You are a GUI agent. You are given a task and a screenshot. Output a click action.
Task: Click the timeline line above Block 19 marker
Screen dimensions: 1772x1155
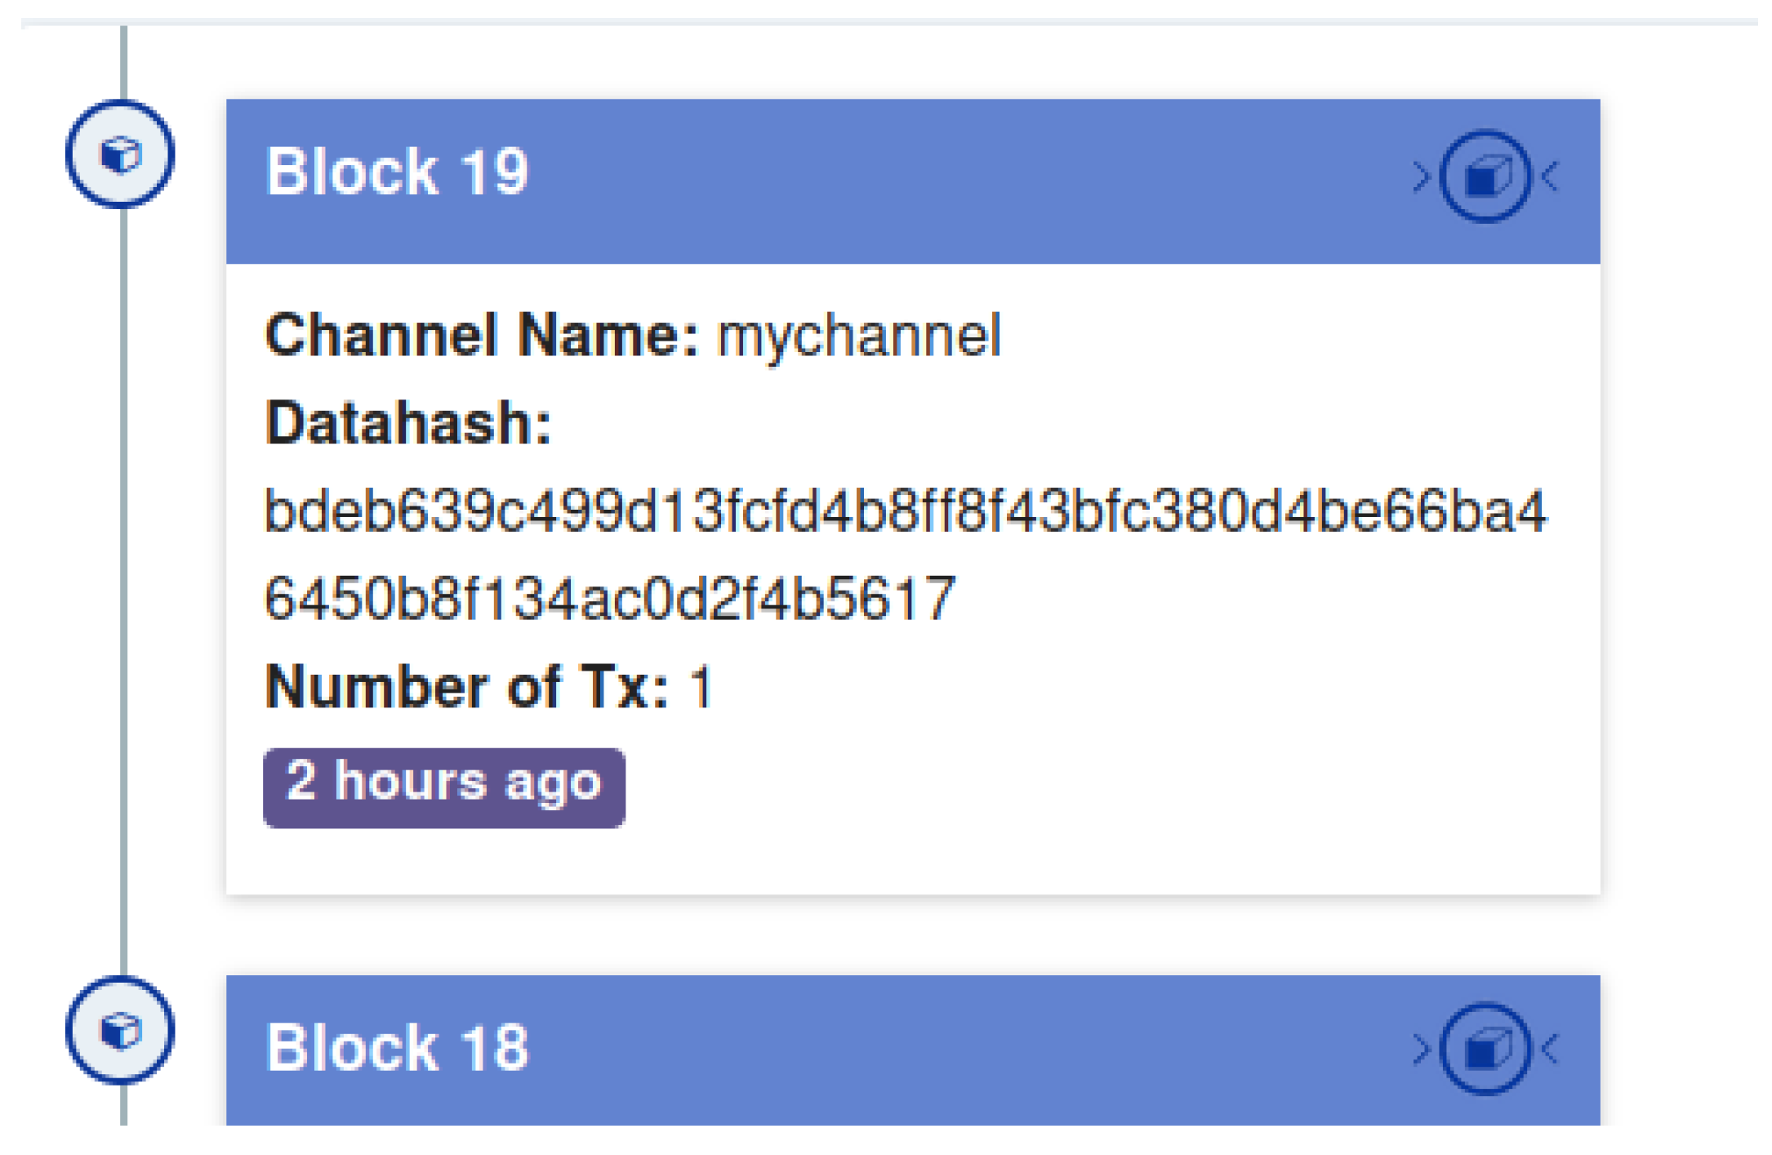coord(123,61)
